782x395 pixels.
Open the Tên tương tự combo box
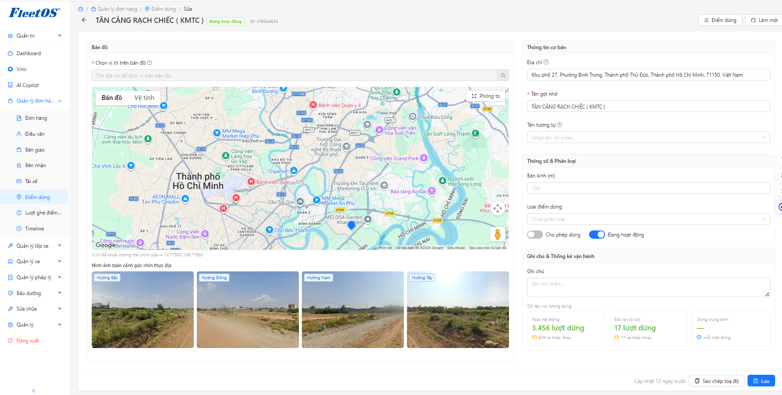649,138
